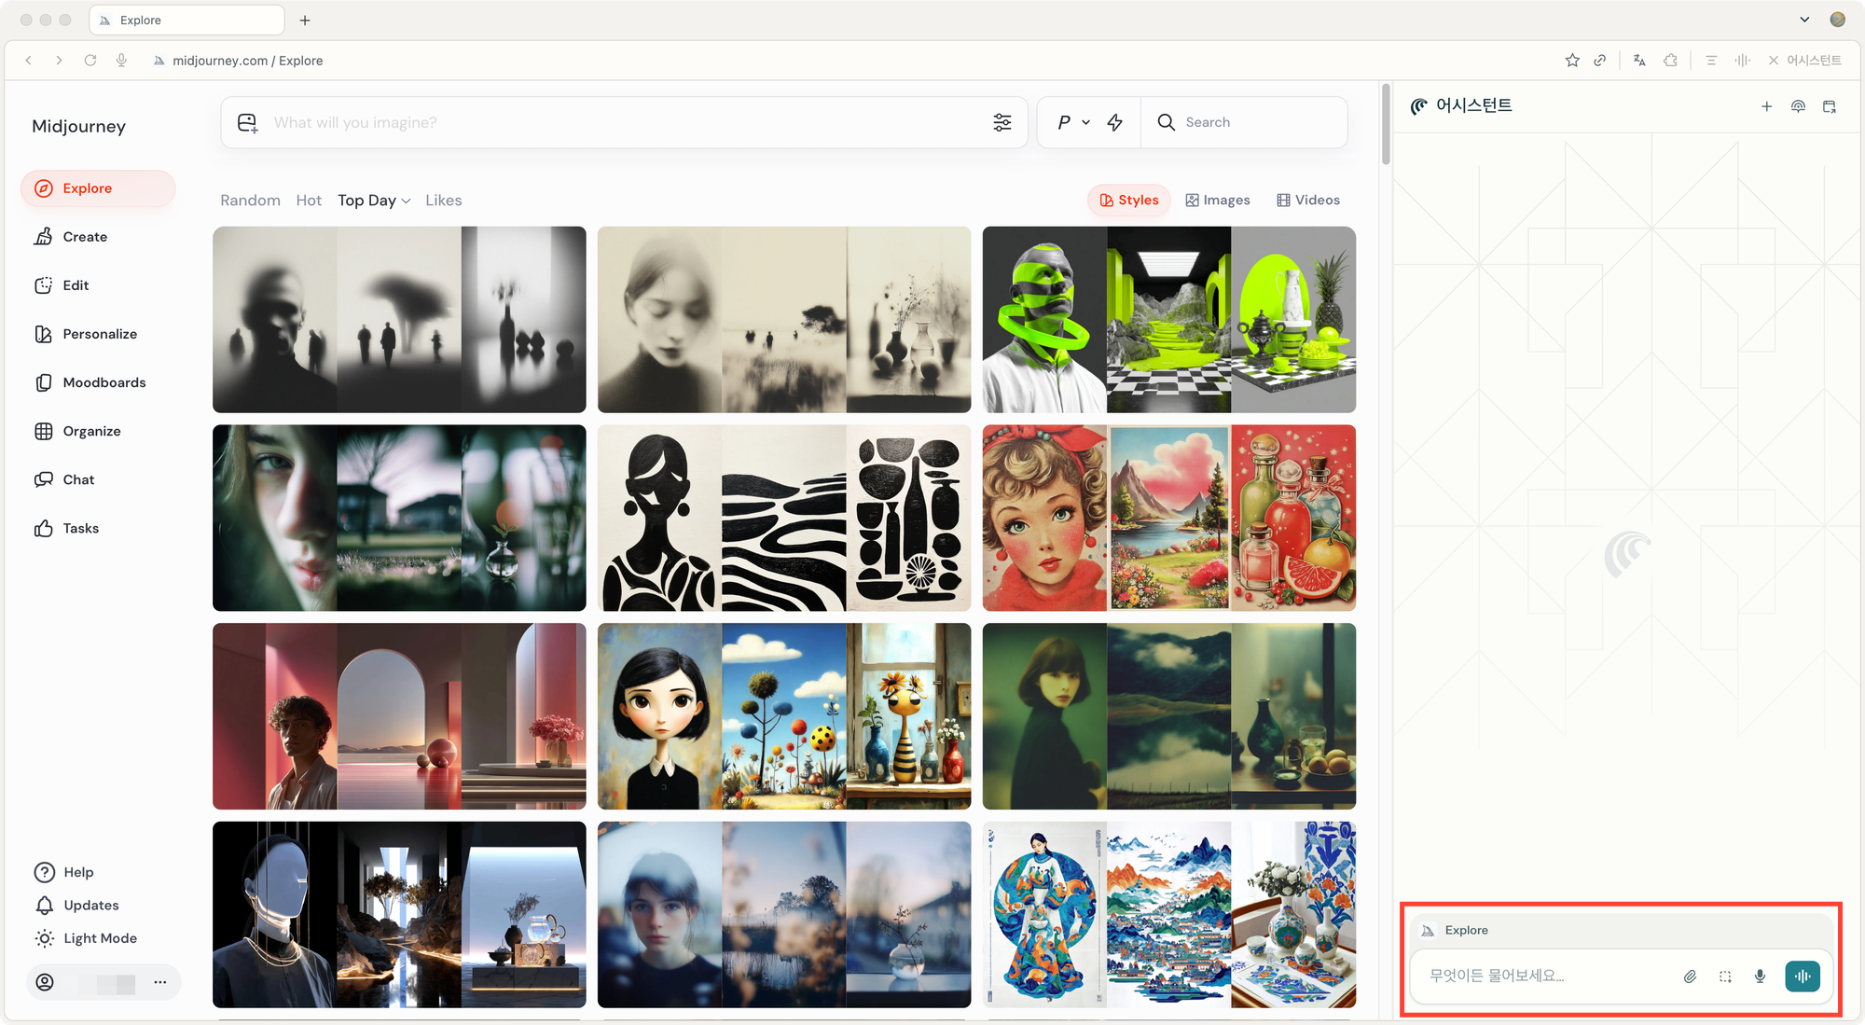Open the P personalization dropdown arrow
This screenshot has width=1865, height=1025.
pos(1085,122)
